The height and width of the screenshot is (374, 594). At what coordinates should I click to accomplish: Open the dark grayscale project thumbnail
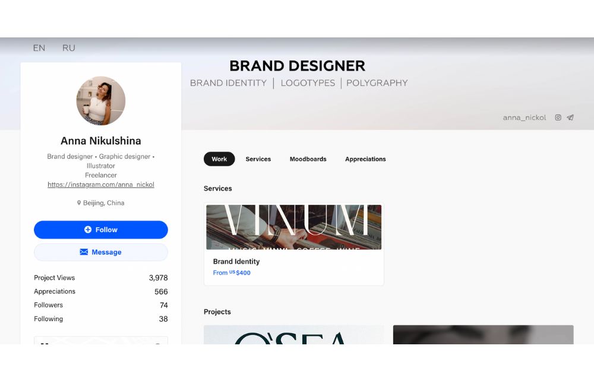coord(483,335)
